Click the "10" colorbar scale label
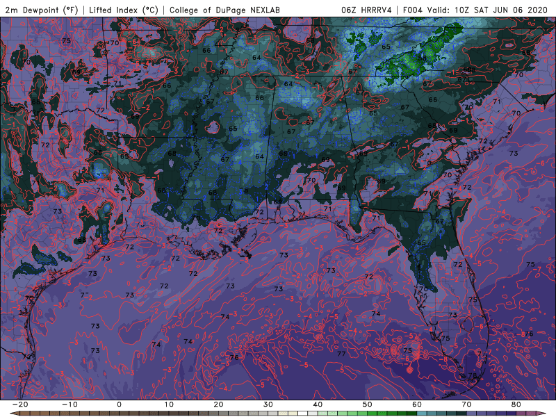 tap(169, 404)
